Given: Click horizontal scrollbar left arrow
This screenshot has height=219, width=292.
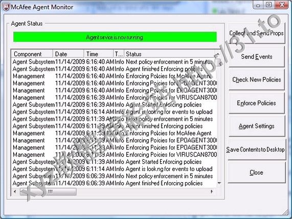Looking at the screenshot, I should point(15,191).
